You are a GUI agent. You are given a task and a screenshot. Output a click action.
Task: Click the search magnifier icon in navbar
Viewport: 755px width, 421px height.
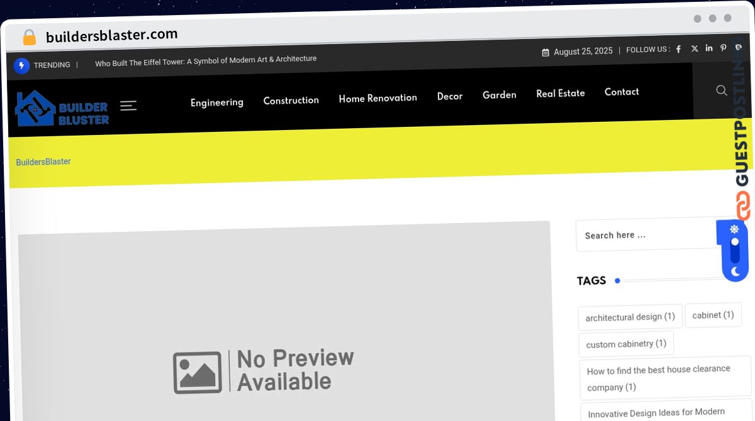click(x=722, y=90)
